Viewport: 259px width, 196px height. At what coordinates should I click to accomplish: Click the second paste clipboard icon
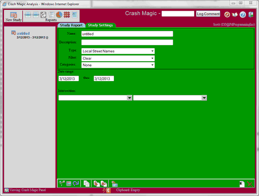tap(104, 183)
